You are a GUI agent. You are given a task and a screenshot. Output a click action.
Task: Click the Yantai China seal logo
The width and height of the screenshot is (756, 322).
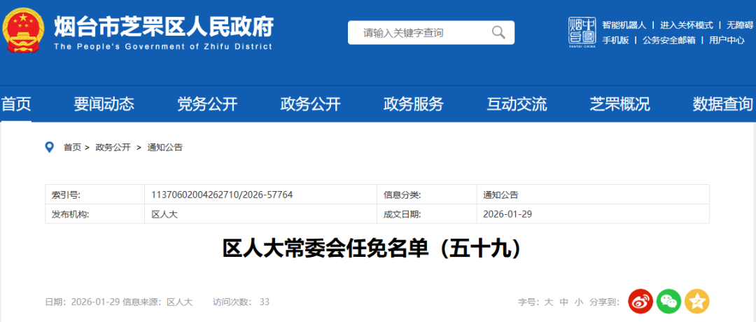pos(581,31)
